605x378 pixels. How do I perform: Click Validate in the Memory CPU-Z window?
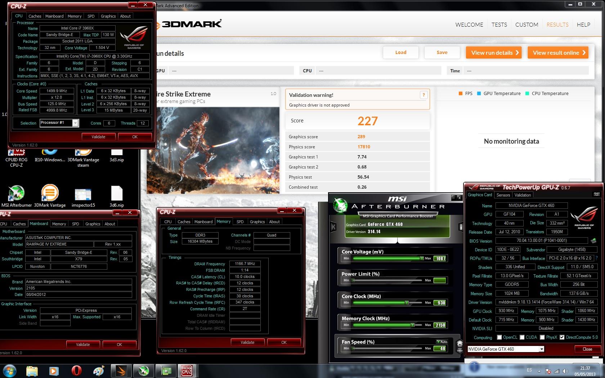(x=247, y=342)
